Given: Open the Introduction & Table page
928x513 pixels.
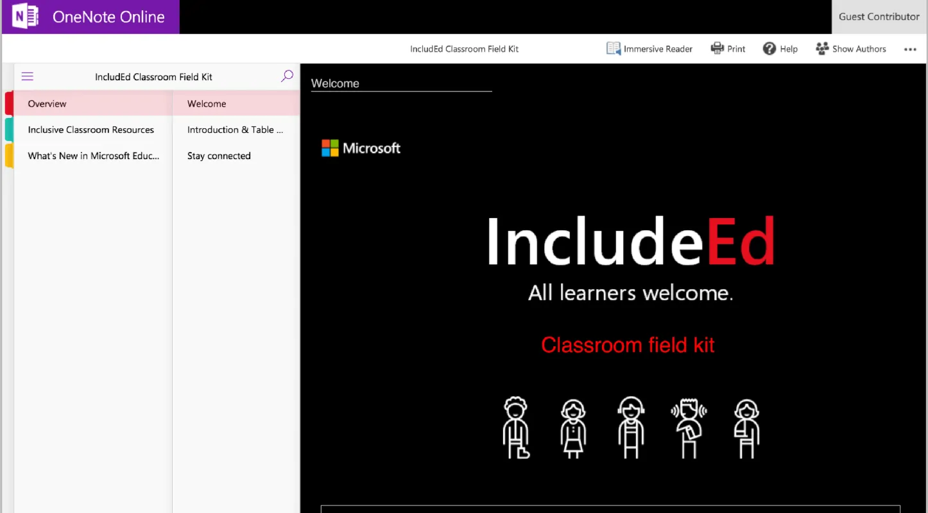Looking at the screenshot, I should (236, 130).
